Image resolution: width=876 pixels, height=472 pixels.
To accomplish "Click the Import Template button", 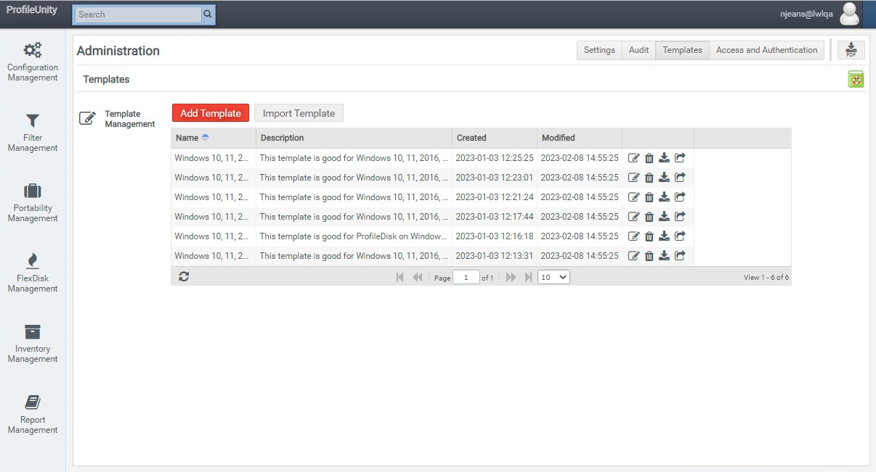I will [299, 113].
